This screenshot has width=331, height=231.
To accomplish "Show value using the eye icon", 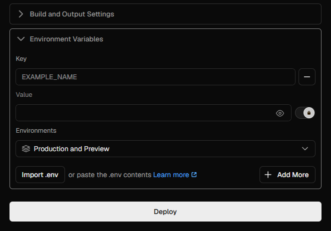I will click(280, 113).
